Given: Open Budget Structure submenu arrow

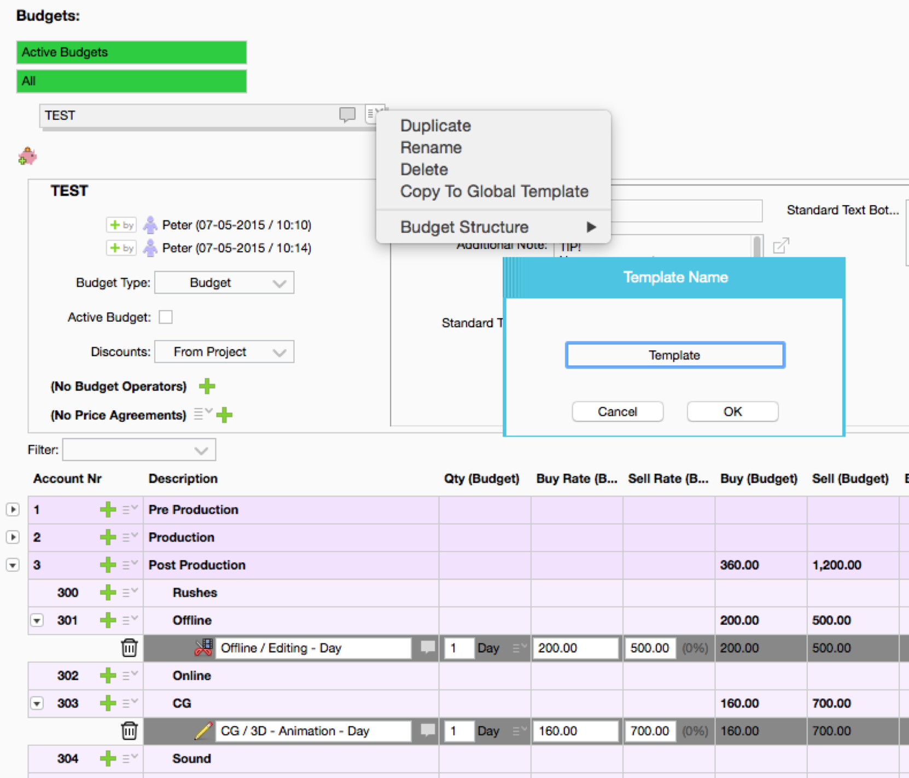Looking at the screenshot, I should point(591,227).
